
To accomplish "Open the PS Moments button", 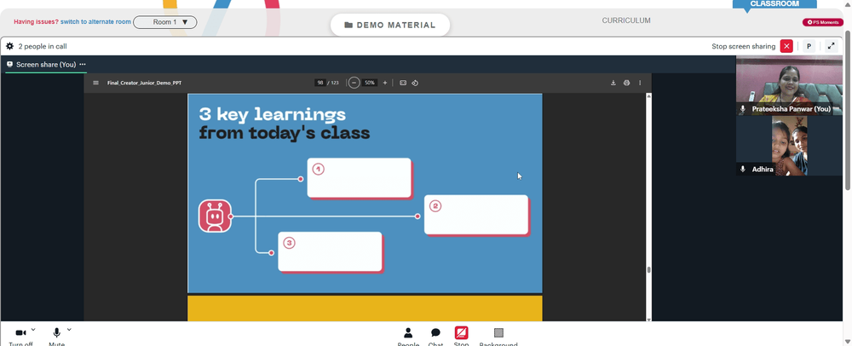I will point(823,22).
